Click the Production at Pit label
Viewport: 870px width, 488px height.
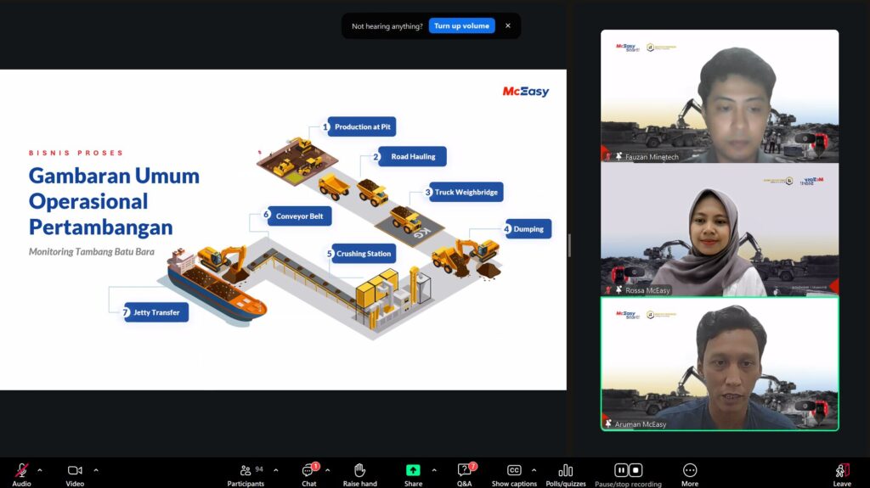pyautogui.click(x=362, y=126)
